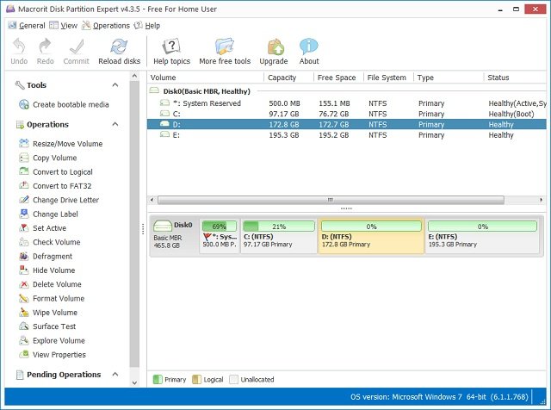This screenshot has width=551, height=410.
Task: Select the C: volume row
Action: click(346, 114)
